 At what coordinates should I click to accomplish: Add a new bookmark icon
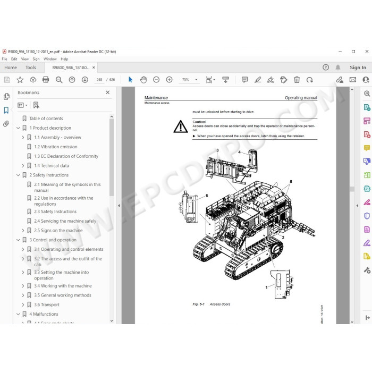[36, 105]
